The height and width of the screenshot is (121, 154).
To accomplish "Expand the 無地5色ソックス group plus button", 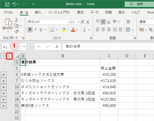I will click(3, 106).
